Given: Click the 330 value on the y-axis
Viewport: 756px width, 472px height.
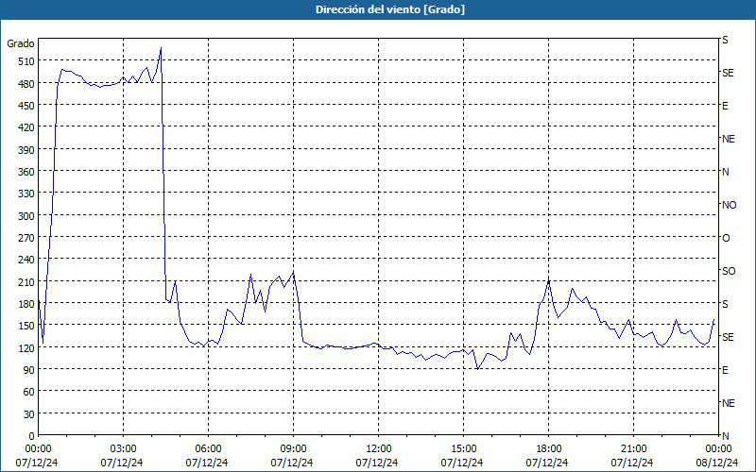Looking at the screenshot, I should (26, 194).
